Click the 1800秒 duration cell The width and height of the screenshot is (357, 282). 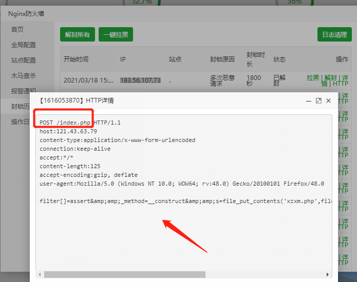coord(254,80)
